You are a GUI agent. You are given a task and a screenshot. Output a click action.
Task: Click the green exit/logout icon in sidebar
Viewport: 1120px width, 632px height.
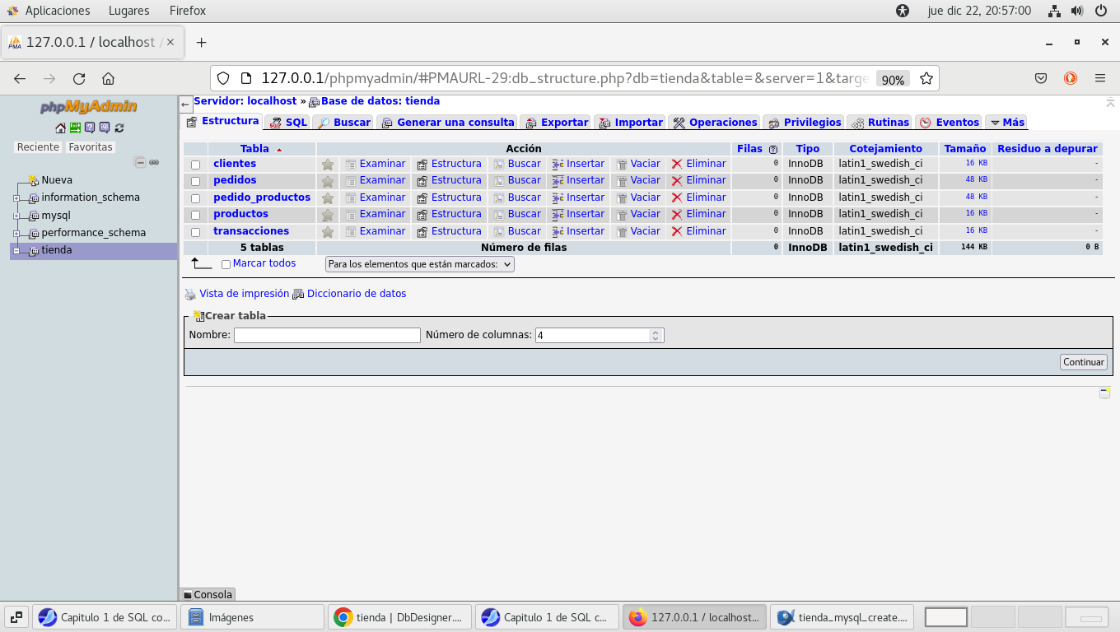75,128
